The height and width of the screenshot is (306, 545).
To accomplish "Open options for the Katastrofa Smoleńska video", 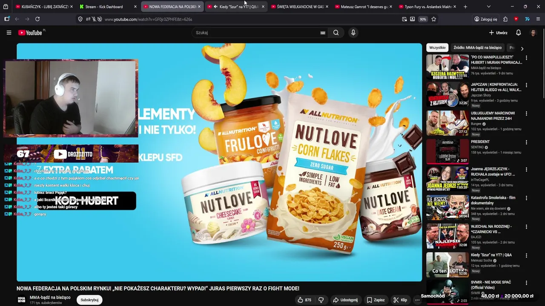I will (526, 198).
